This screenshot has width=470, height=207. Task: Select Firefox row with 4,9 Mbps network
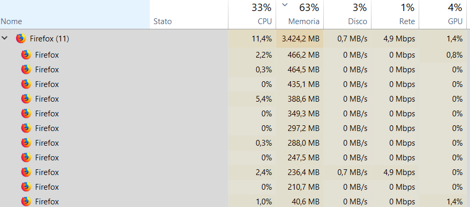click(235, 172)
